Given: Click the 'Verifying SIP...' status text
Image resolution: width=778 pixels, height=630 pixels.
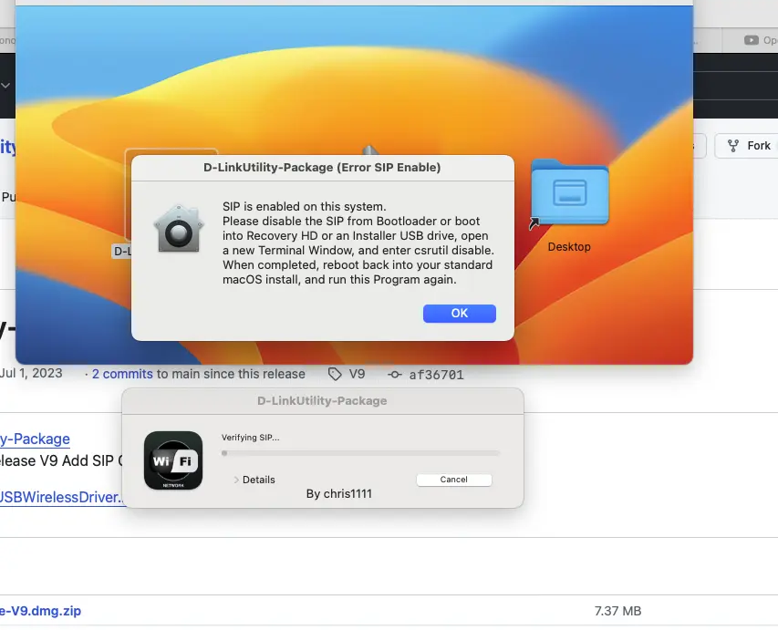Looking at the screenshot, I should point(250,438).
